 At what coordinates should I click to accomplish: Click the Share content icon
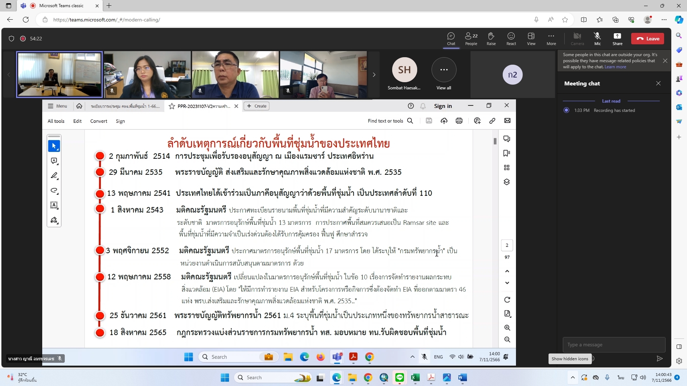pyautogui.click(x=617, y=38)
